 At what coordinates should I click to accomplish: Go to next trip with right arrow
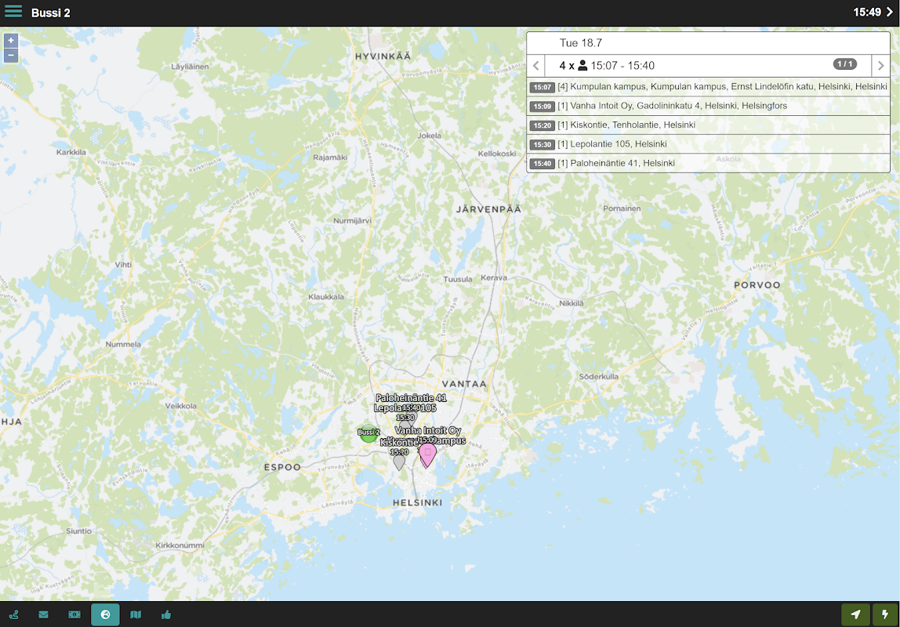[881, 65]
